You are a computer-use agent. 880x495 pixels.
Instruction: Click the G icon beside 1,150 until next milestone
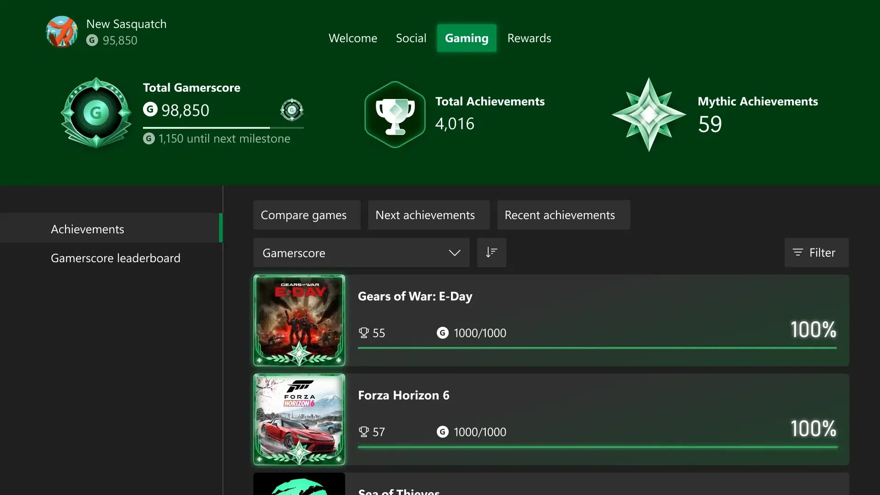point(149,138)
